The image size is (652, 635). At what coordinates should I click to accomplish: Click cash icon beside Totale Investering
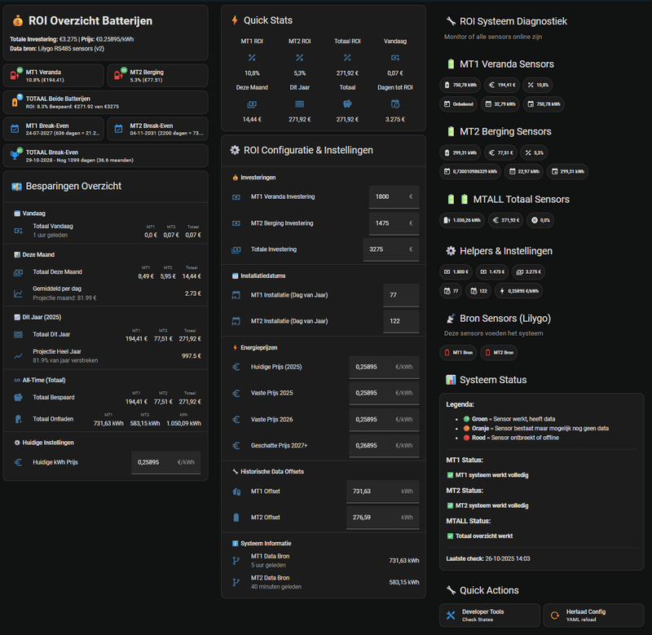point(236,249)
